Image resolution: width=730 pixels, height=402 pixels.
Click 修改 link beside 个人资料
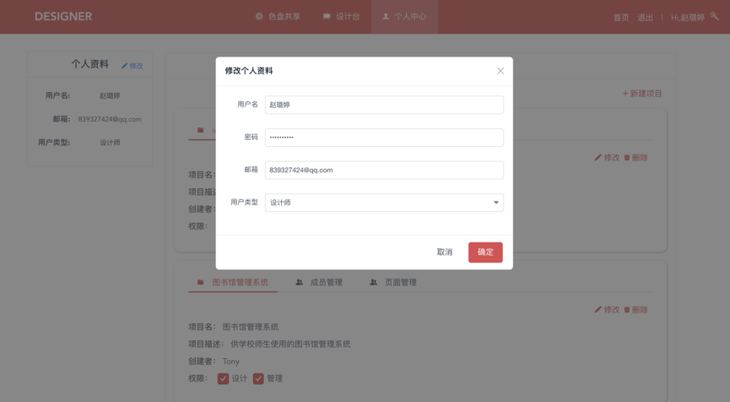click(x=132, y=66)
